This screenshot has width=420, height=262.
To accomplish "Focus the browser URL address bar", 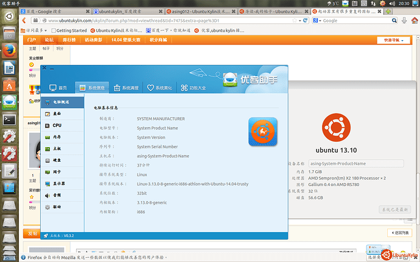I will click(169, 21).
